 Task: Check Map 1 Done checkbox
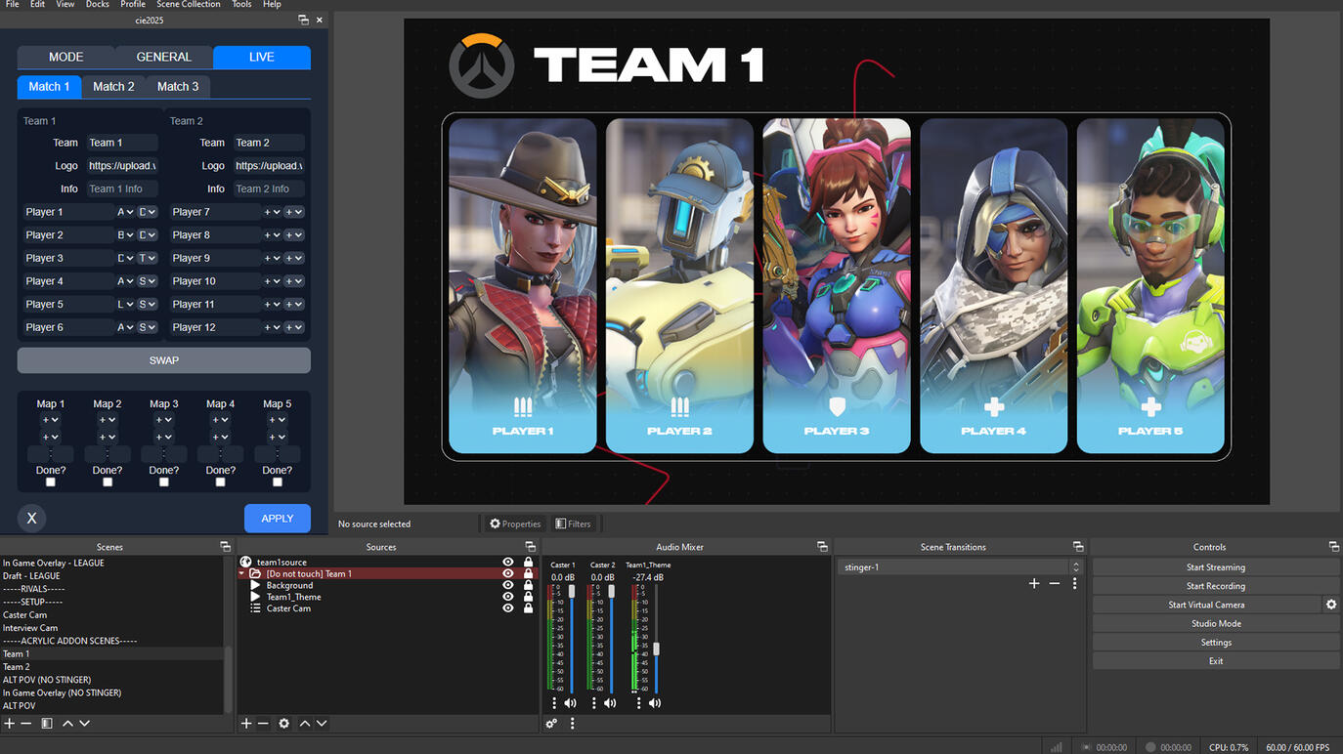point(51,482)
